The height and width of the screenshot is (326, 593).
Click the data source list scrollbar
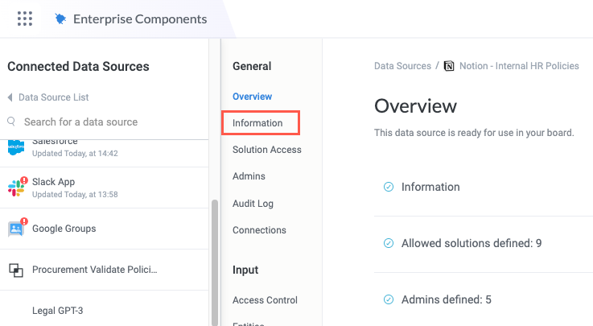tap(213, 258)
